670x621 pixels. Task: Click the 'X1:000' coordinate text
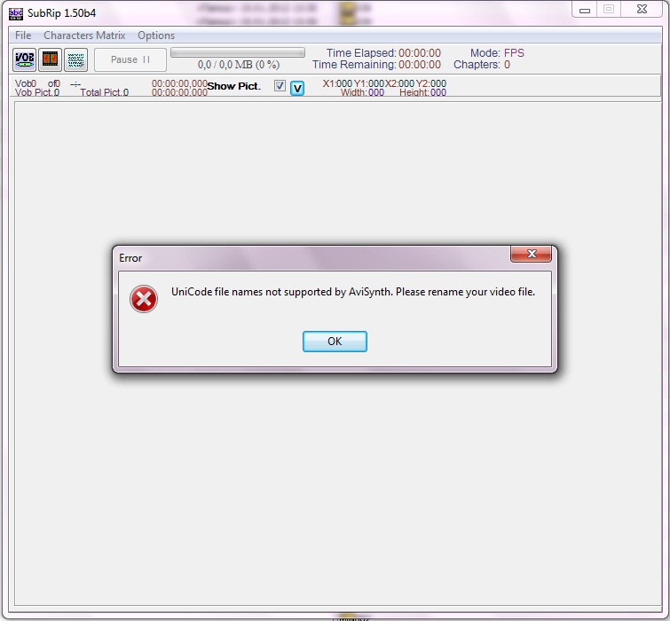coord(337,83)
